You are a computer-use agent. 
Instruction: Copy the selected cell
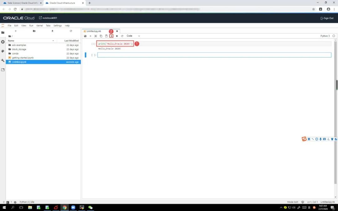pos(101,36)
